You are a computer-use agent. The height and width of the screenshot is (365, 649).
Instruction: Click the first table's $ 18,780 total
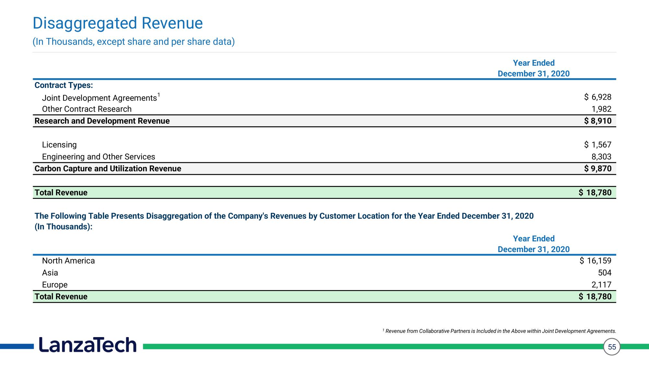point(595,193)
